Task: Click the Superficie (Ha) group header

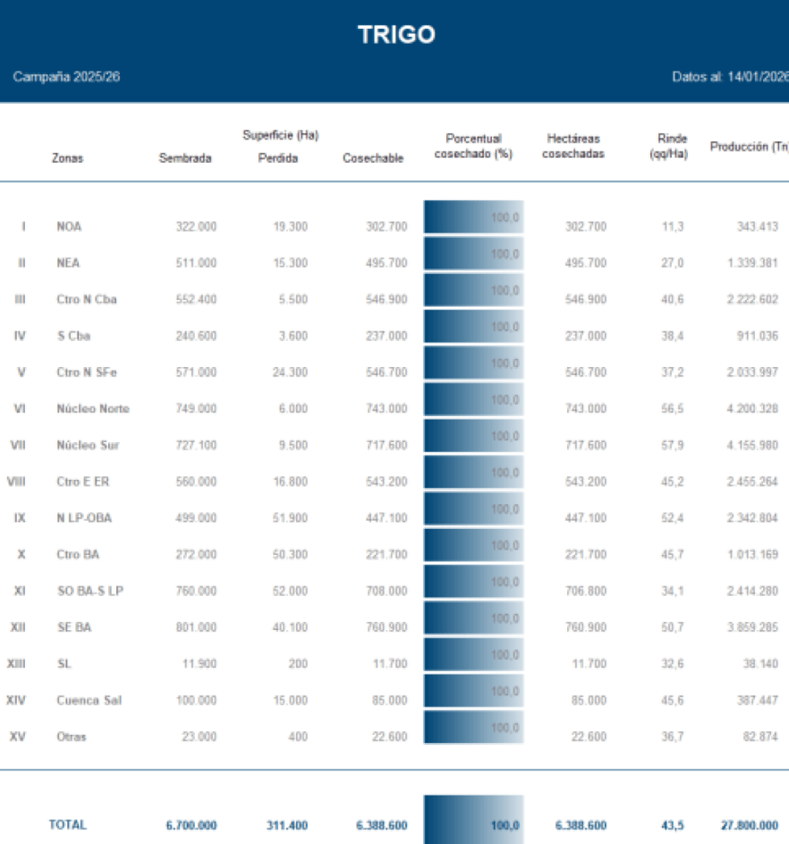Action: 280,135
